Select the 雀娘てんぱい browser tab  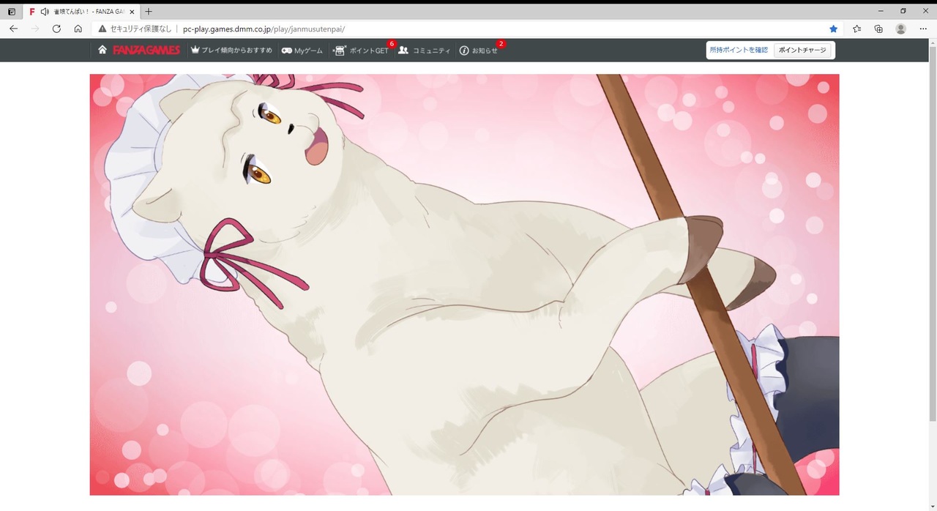point(81,12)
